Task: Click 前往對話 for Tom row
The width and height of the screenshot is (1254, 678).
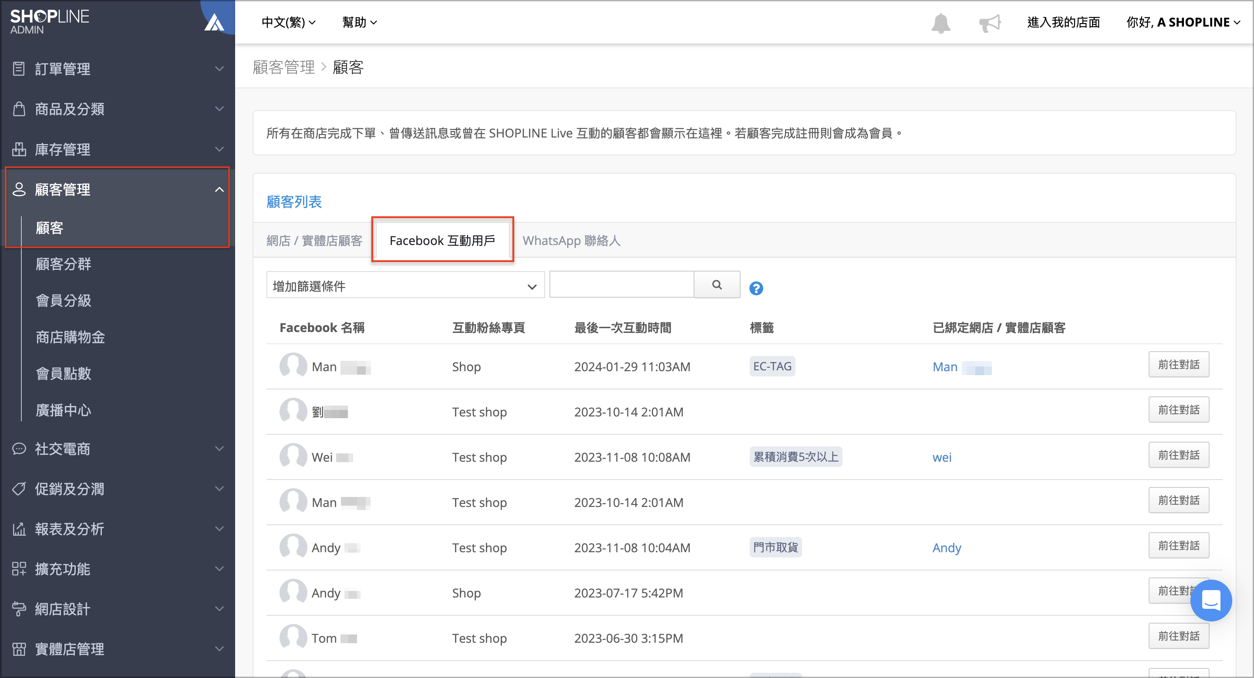Action: (x=1179, y=636)
